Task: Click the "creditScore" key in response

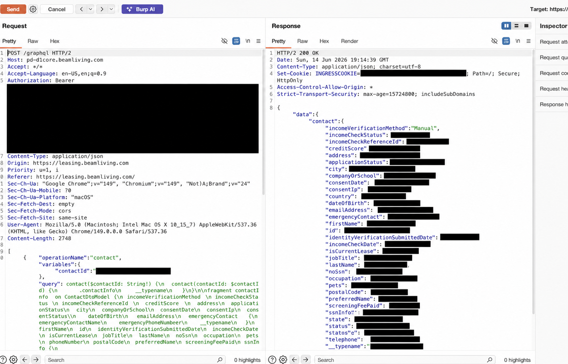Action: click(346, 149)
